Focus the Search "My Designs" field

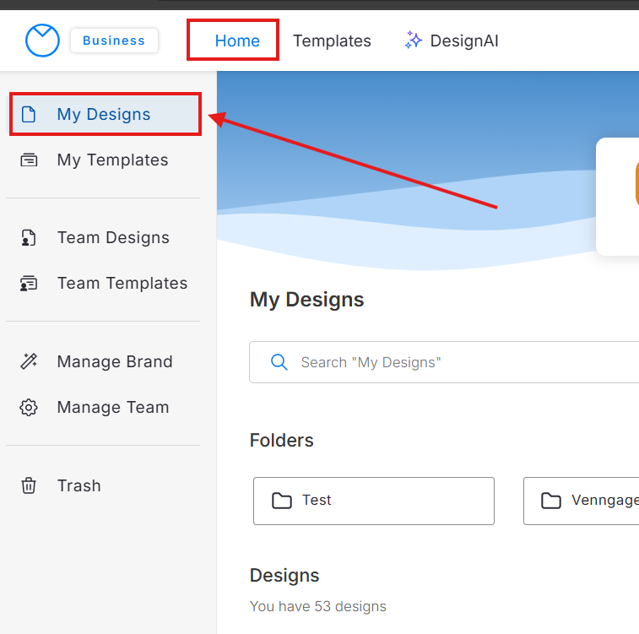pos(456,362)
